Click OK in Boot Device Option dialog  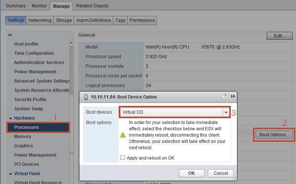tap(191, 173)
